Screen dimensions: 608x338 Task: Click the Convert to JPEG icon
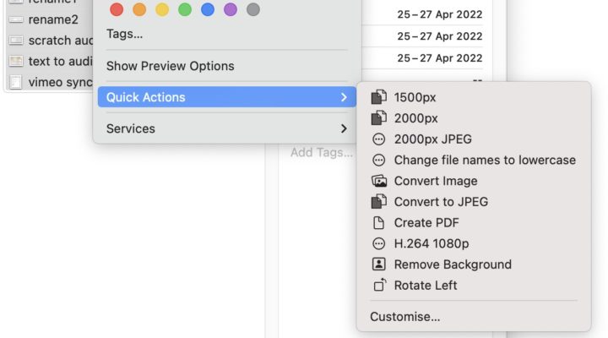pyautogui.click(x=379, y=202)
